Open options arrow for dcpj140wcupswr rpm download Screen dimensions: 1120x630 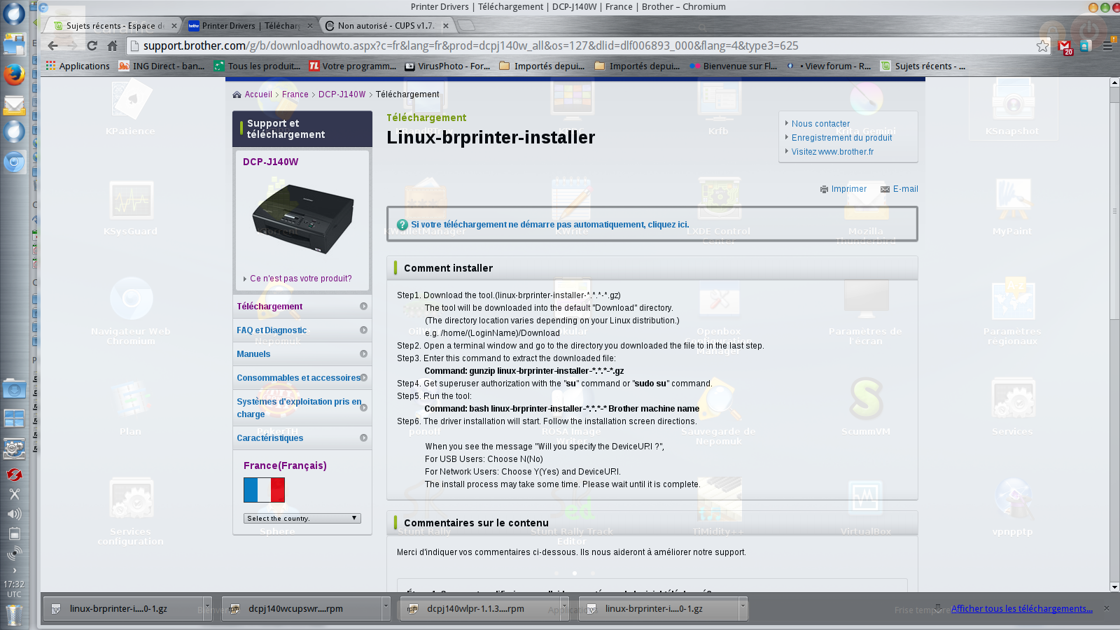tap(386, 608)
